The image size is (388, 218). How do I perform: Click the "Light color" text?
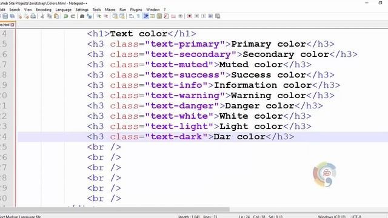(x=251, y=127)
